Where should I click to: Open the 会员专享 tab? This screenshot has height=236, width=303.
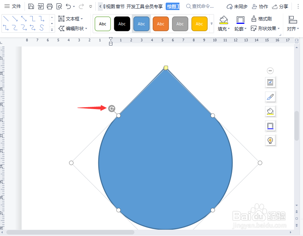(x=154, y=7)
